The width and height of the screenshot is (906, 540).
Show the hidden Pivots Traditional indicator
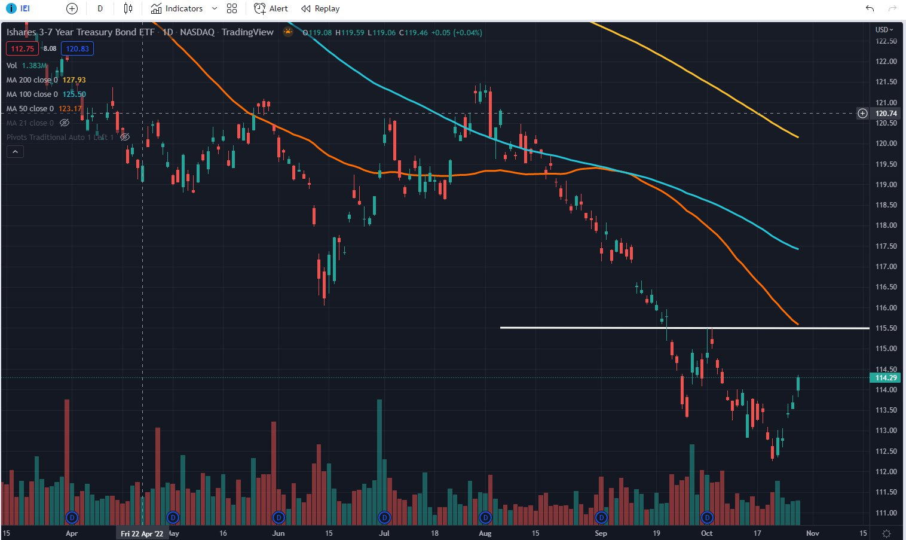tap(125, 137)
